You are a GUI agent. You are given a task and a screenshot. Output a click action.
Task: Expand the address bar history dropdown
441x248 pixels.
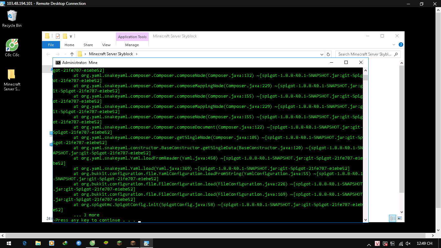coord(322,54)
